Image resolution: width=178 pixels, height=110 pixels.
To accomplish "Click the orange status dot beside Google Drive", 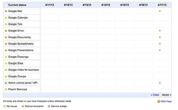I will [x=6, y=31].
